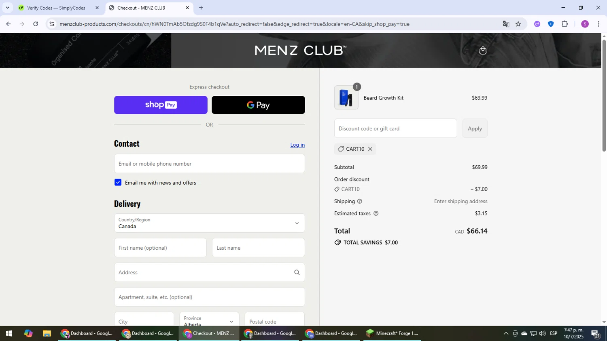Open the tab search dropdown arrow

tap(7, 8)
